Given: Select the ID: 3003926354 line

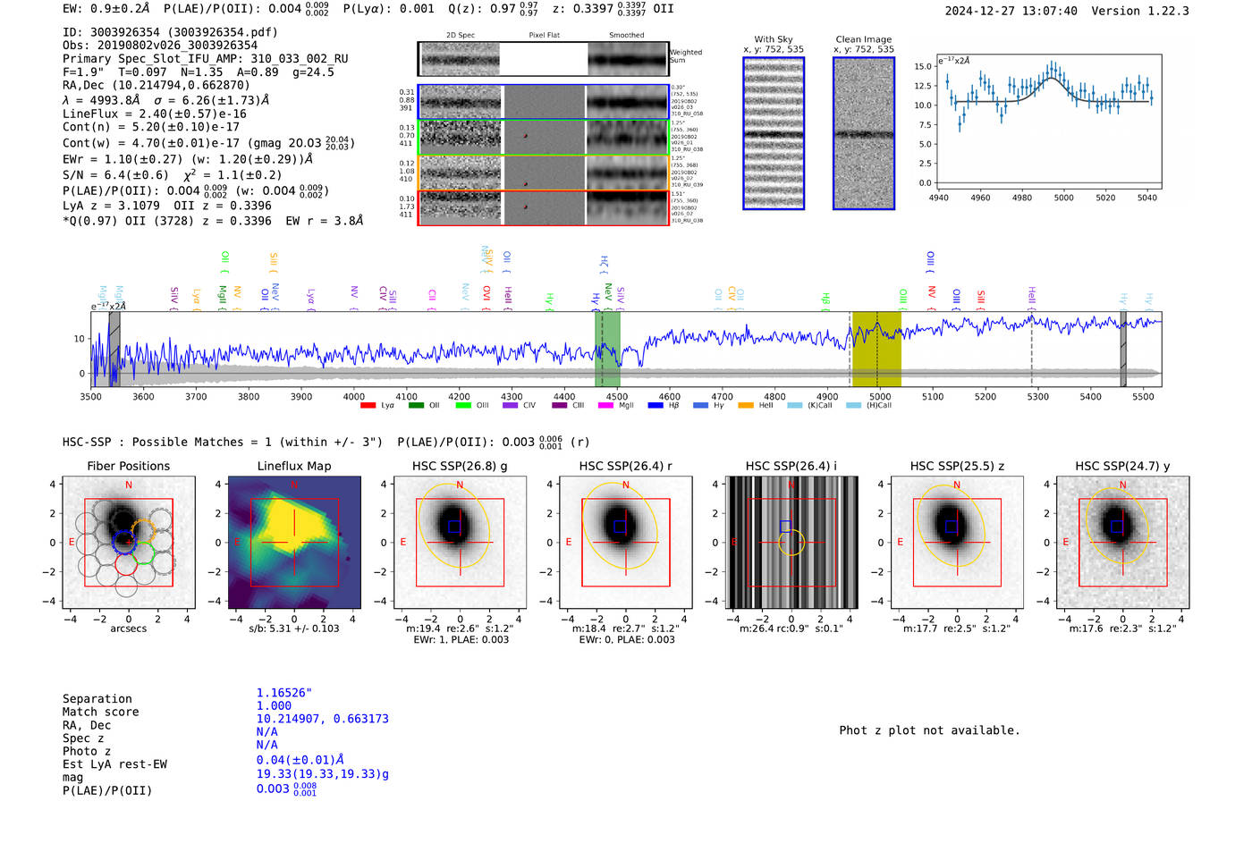Looking at the screenshot, I should click(170, 32).
